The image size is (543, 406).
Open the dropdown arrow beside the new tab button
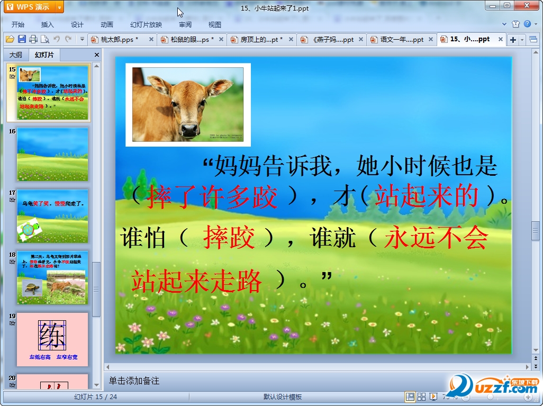point(522,40)
